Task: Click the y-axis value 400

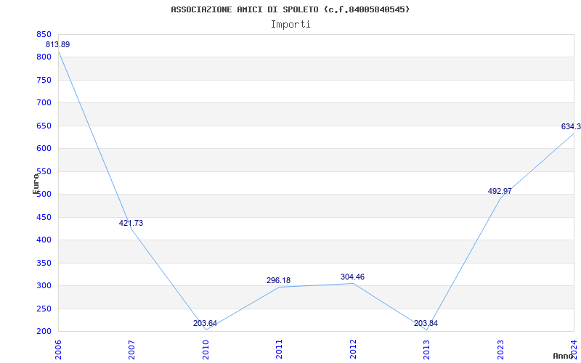Action: pyautogui.click(x=44, y=240)
